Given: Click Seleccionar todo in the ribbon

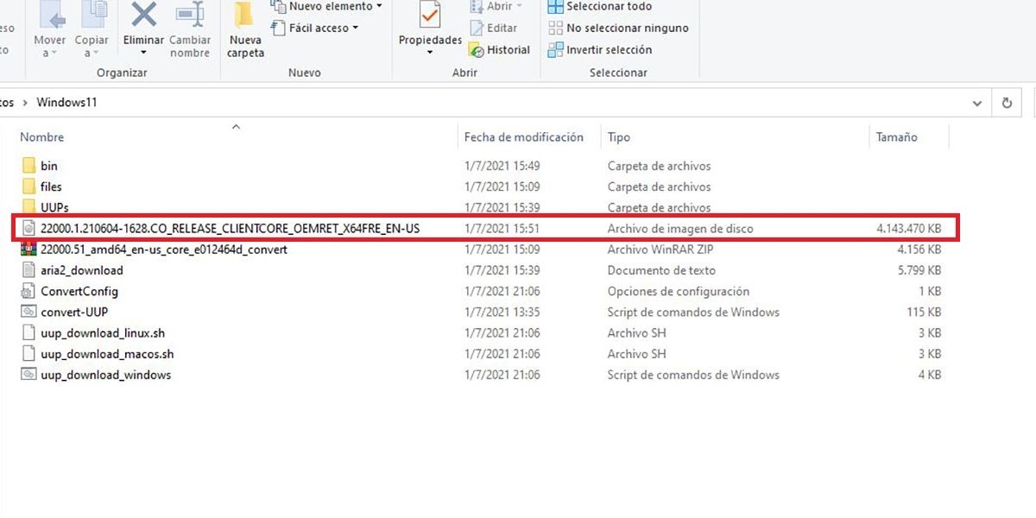Looking at the screenshot, I should (x=601, y=7).
